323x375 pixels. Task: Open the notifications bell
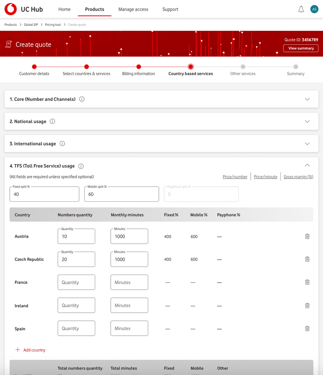click(301, 9)
